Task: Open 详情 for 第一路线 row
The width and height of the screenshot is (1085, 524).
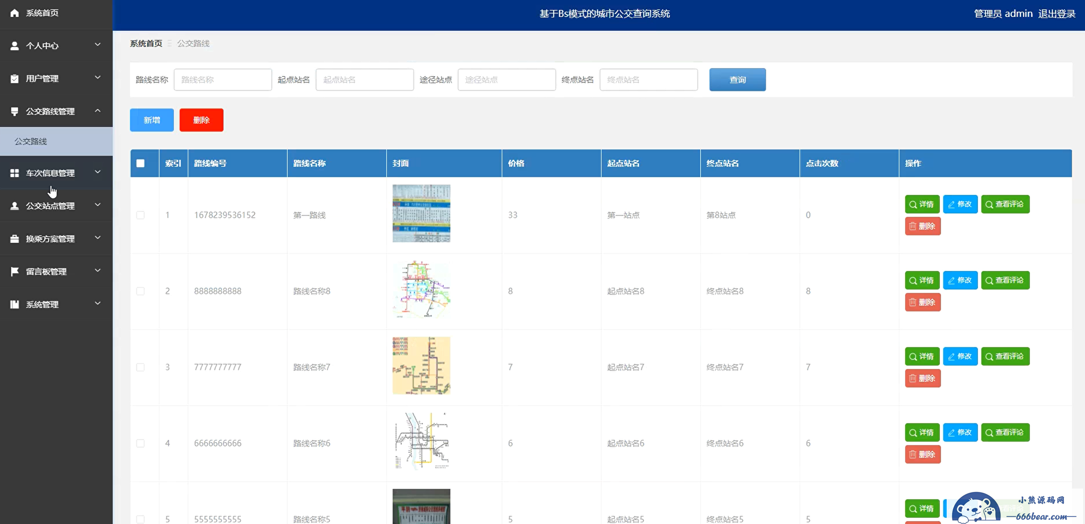Action: coord(922,204)
